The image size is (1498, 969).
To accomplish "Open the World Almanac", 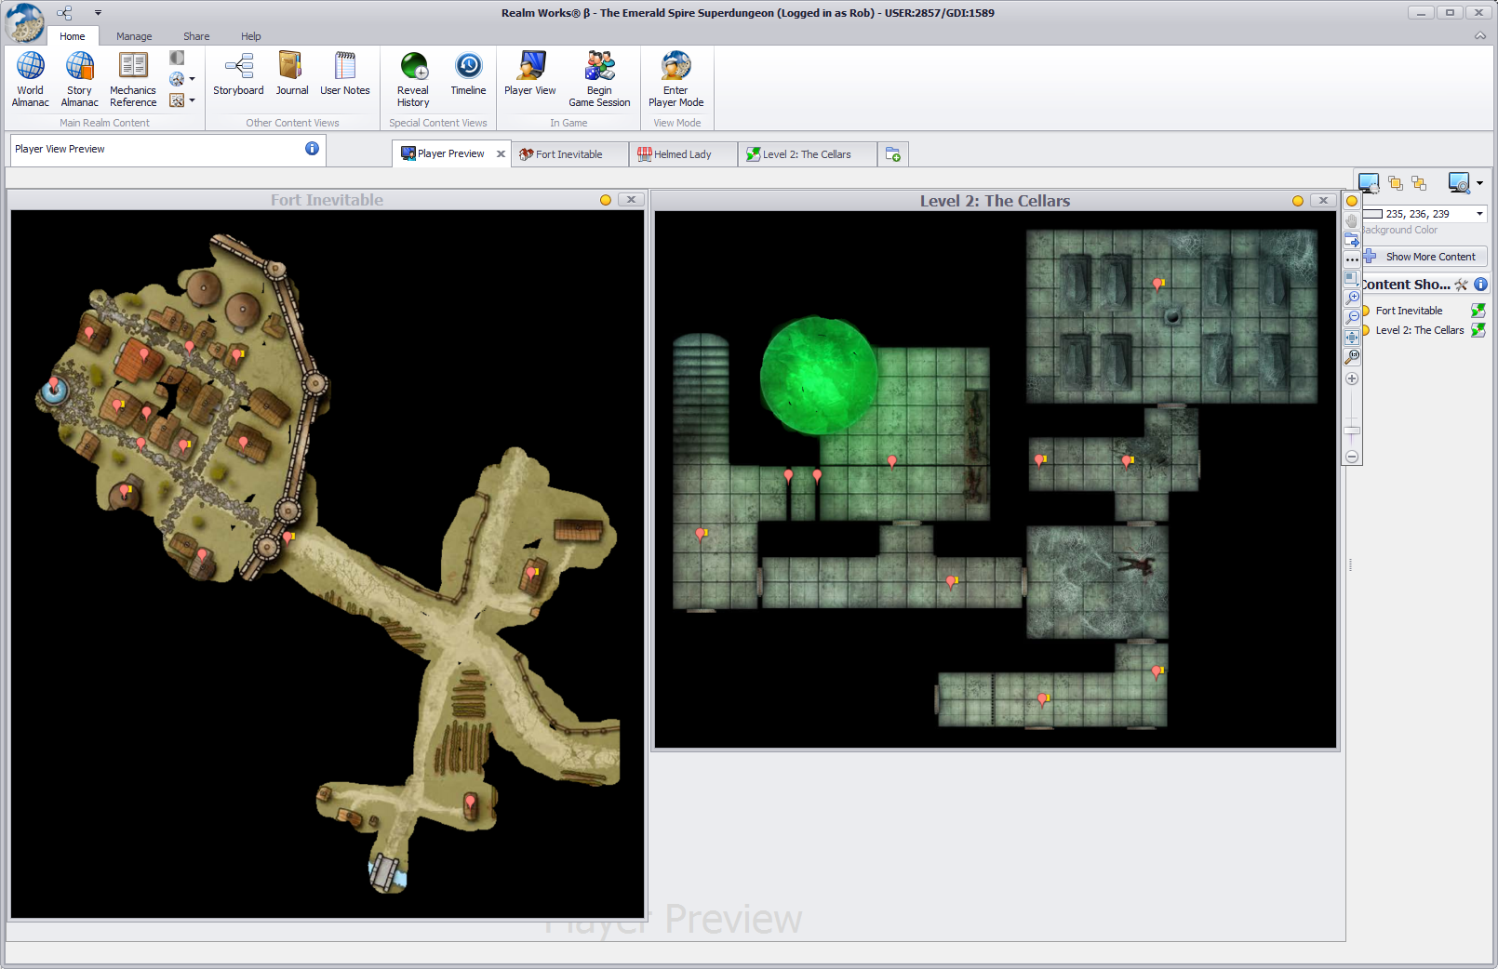I will (30, 80).
